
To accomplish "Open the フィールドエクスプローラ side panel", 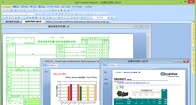I will coord(193,33).
